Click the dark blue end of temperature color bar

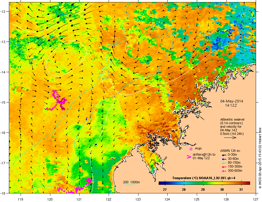click(161, 183)
